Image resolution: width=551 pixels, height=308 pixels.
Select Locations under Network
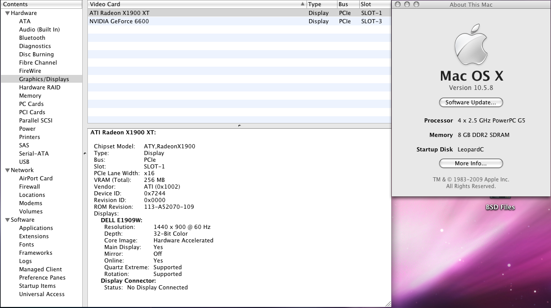coord(32,195)
